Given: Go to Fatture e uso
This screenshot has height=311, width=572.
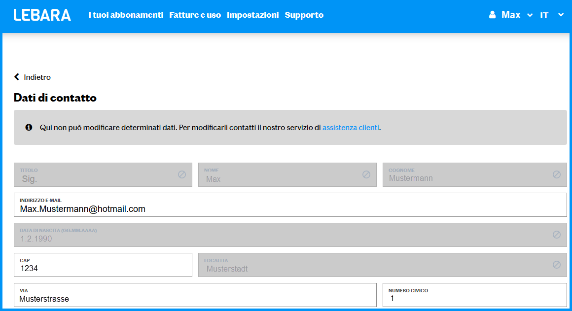Looking at the screenshot, I should coord(195,15).
